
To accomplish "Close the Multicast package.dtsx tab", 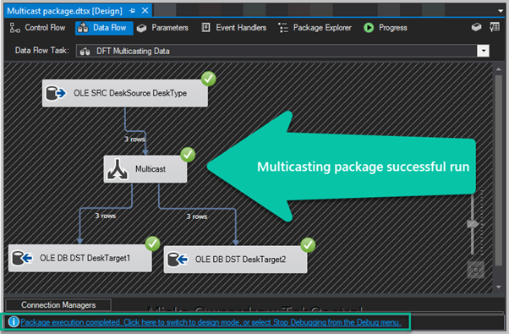I will coord(145,11).
